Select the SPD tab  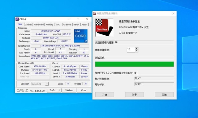coord(58,25)
